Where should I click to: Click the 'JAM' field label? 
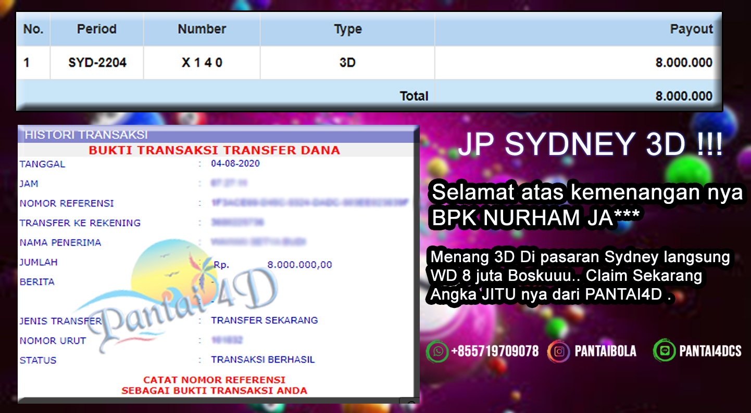click(x=29, y=184)
